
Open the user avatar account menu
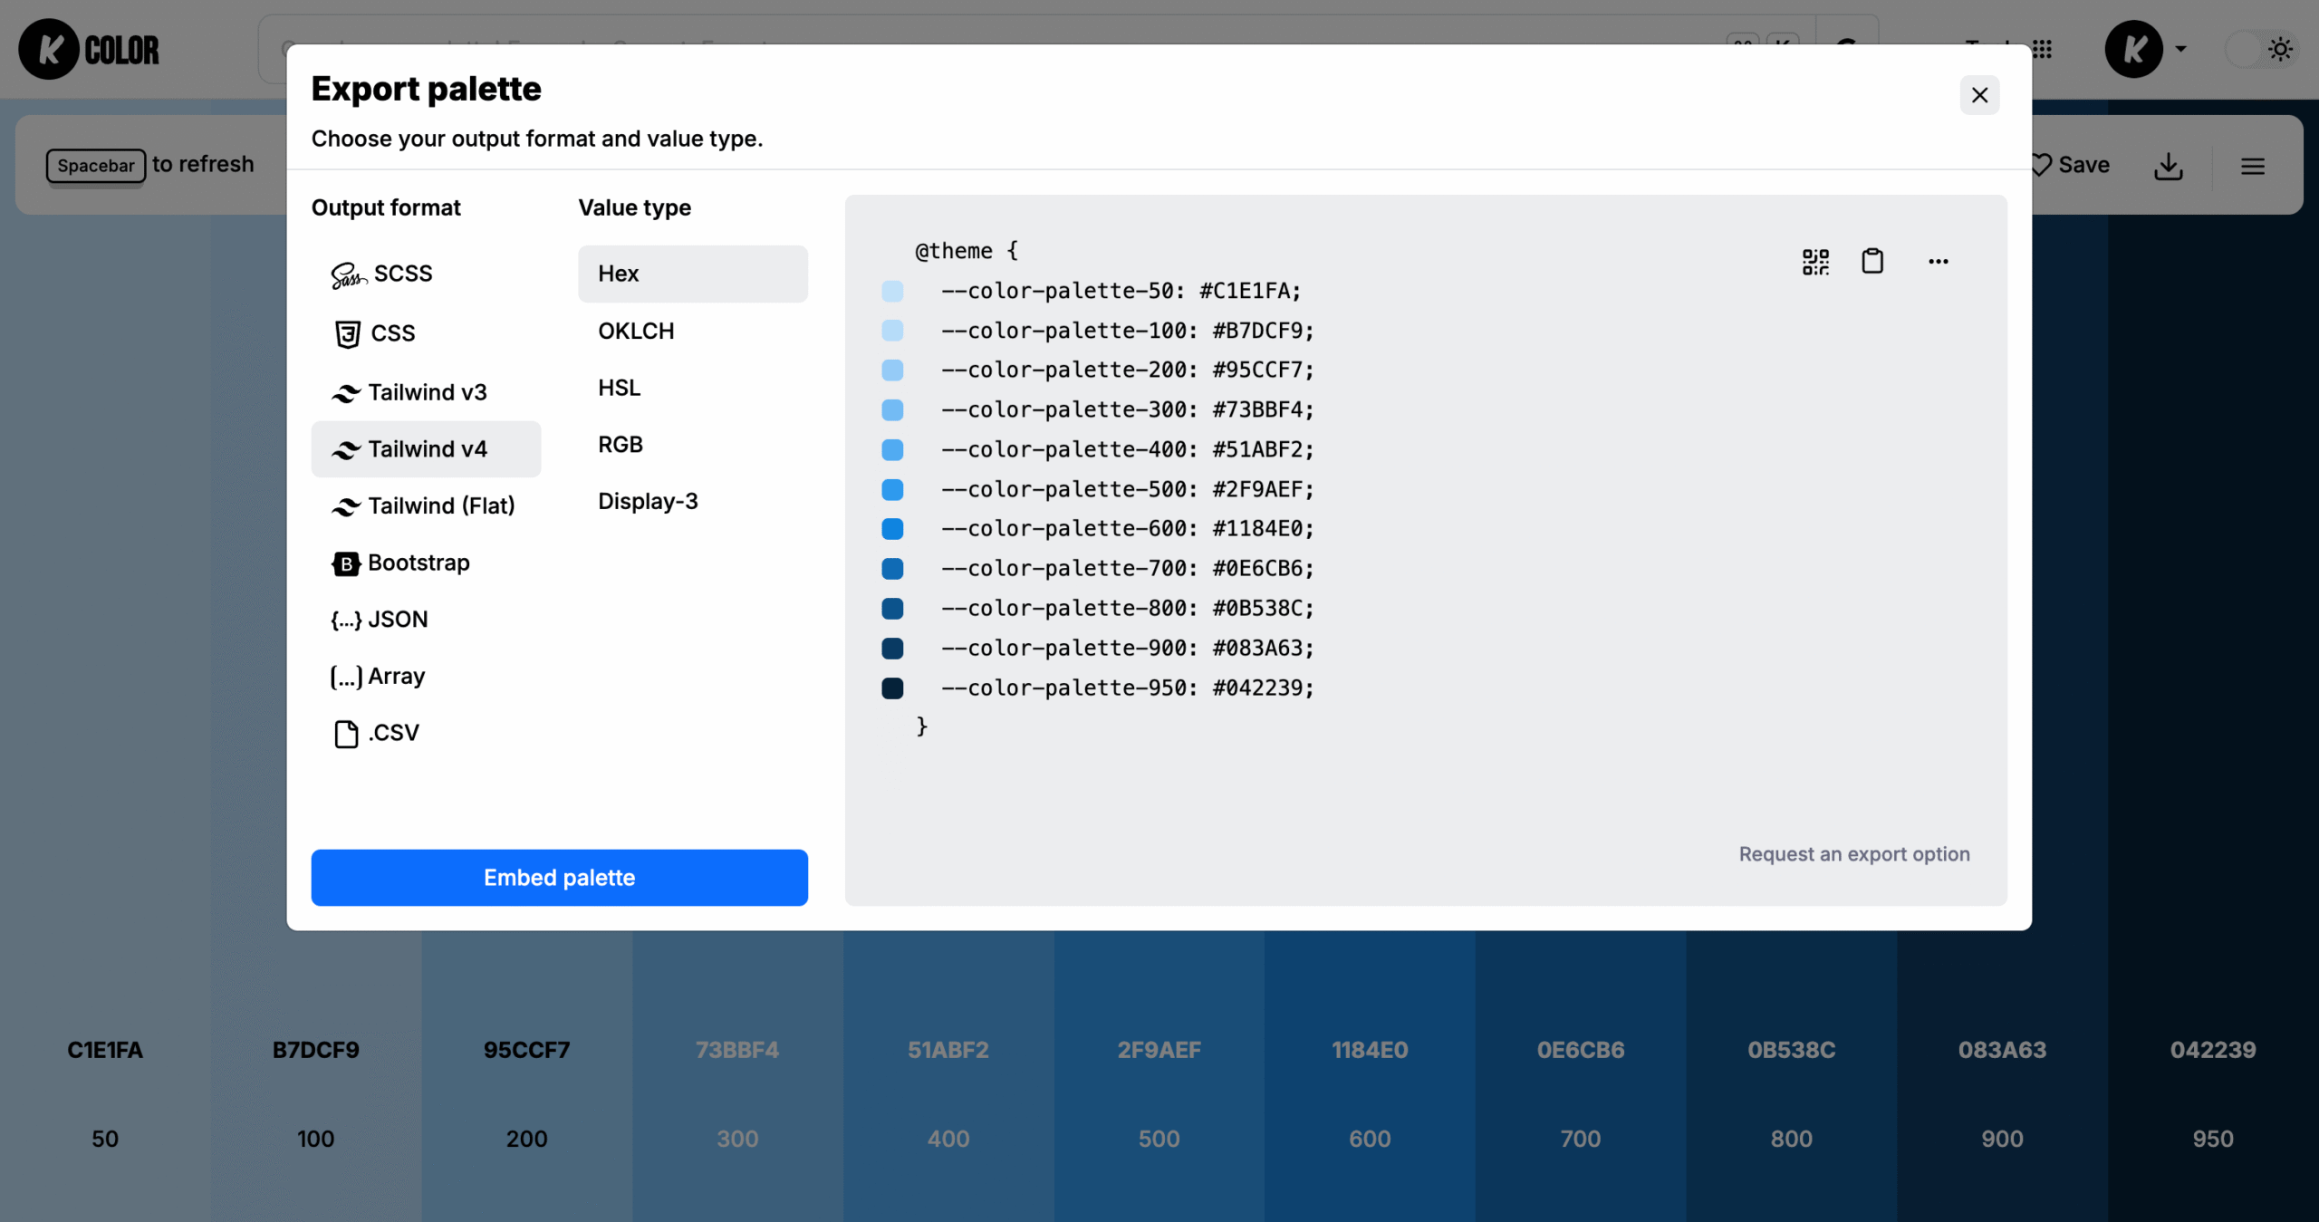click(2145, 50)
